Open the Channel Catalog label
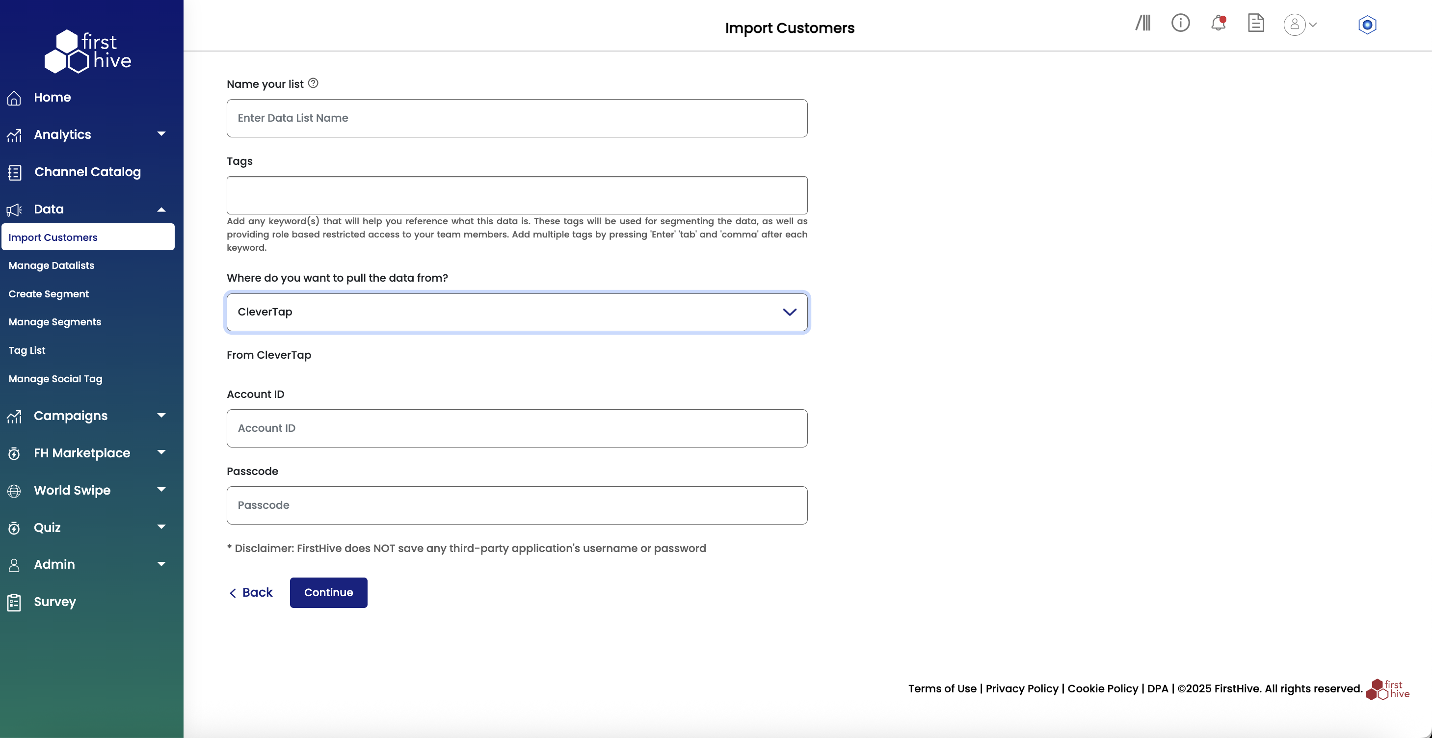 [87, 172]
